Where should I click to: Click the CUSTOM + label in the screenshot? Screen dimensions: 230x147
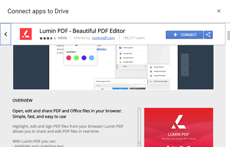pos(71,52)
